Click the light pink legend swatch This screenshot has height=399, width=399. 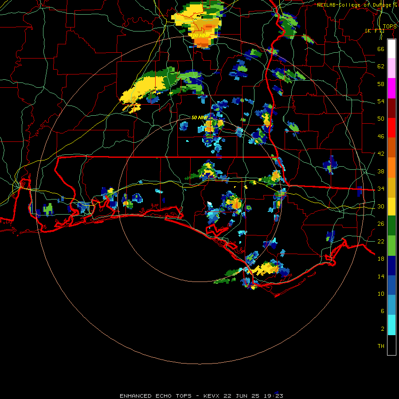(391, 68)
